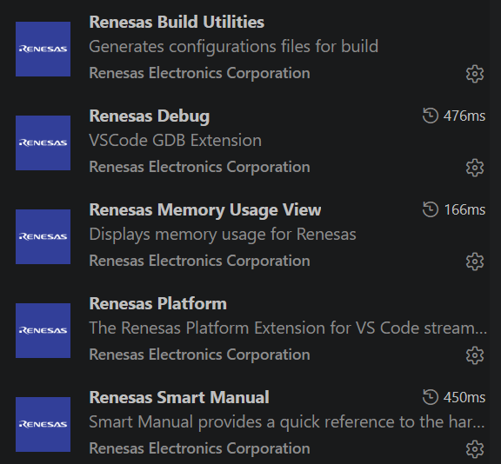501x464 pixels.
Task: Click the 166ms activation time value
Action: pos(464,209)
